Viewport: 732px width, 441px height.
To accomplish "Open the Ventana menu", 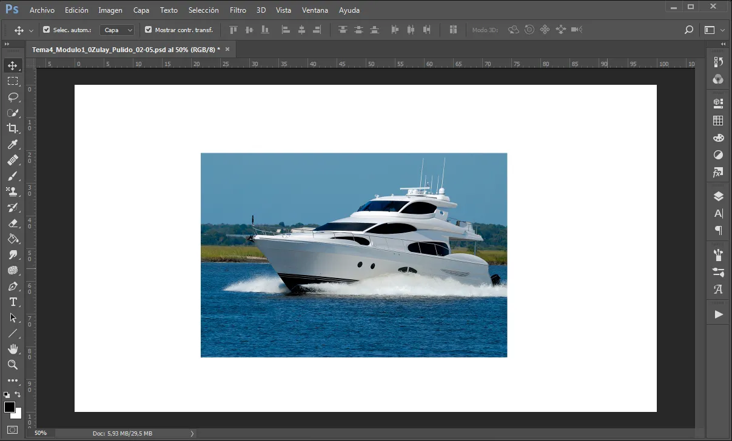I will [315, 10].
